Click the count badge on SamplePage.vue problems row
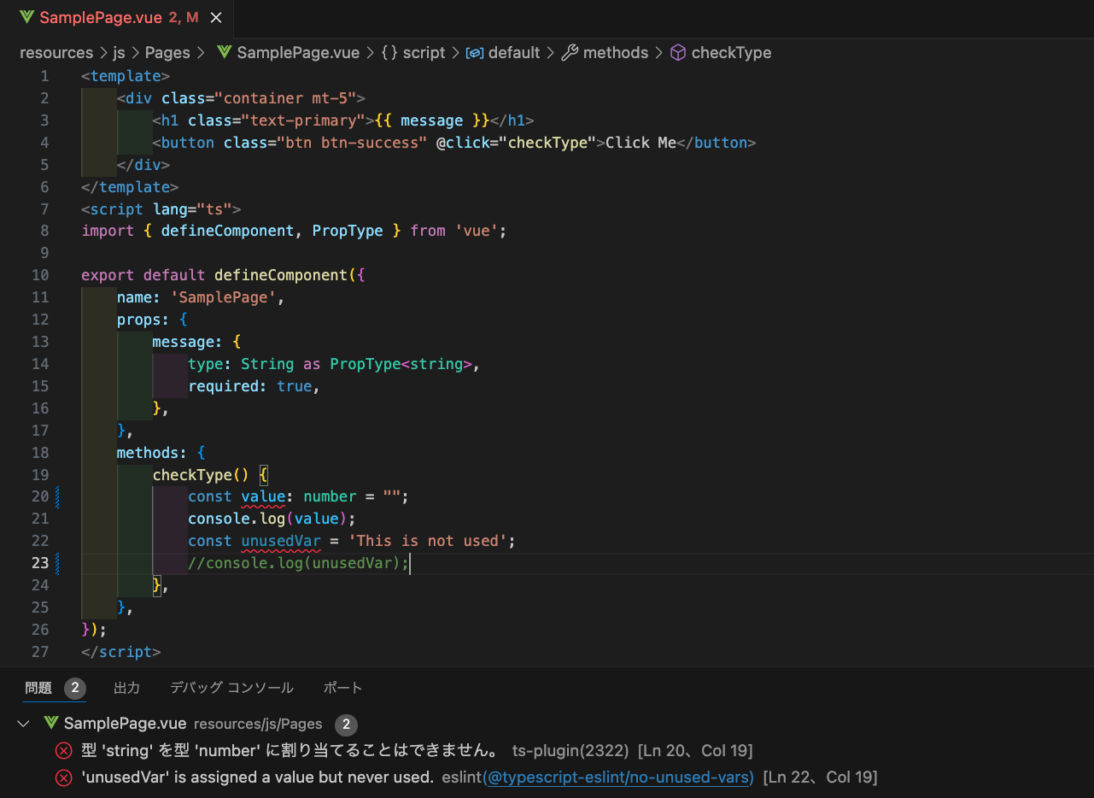 (x=346, y=725)
